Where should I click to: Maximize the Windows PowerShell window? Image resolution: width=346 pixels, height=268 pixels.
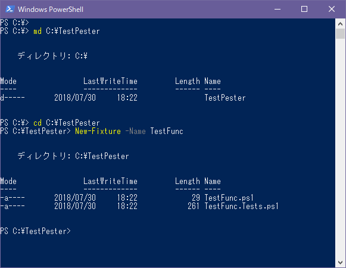pos(304,10)
